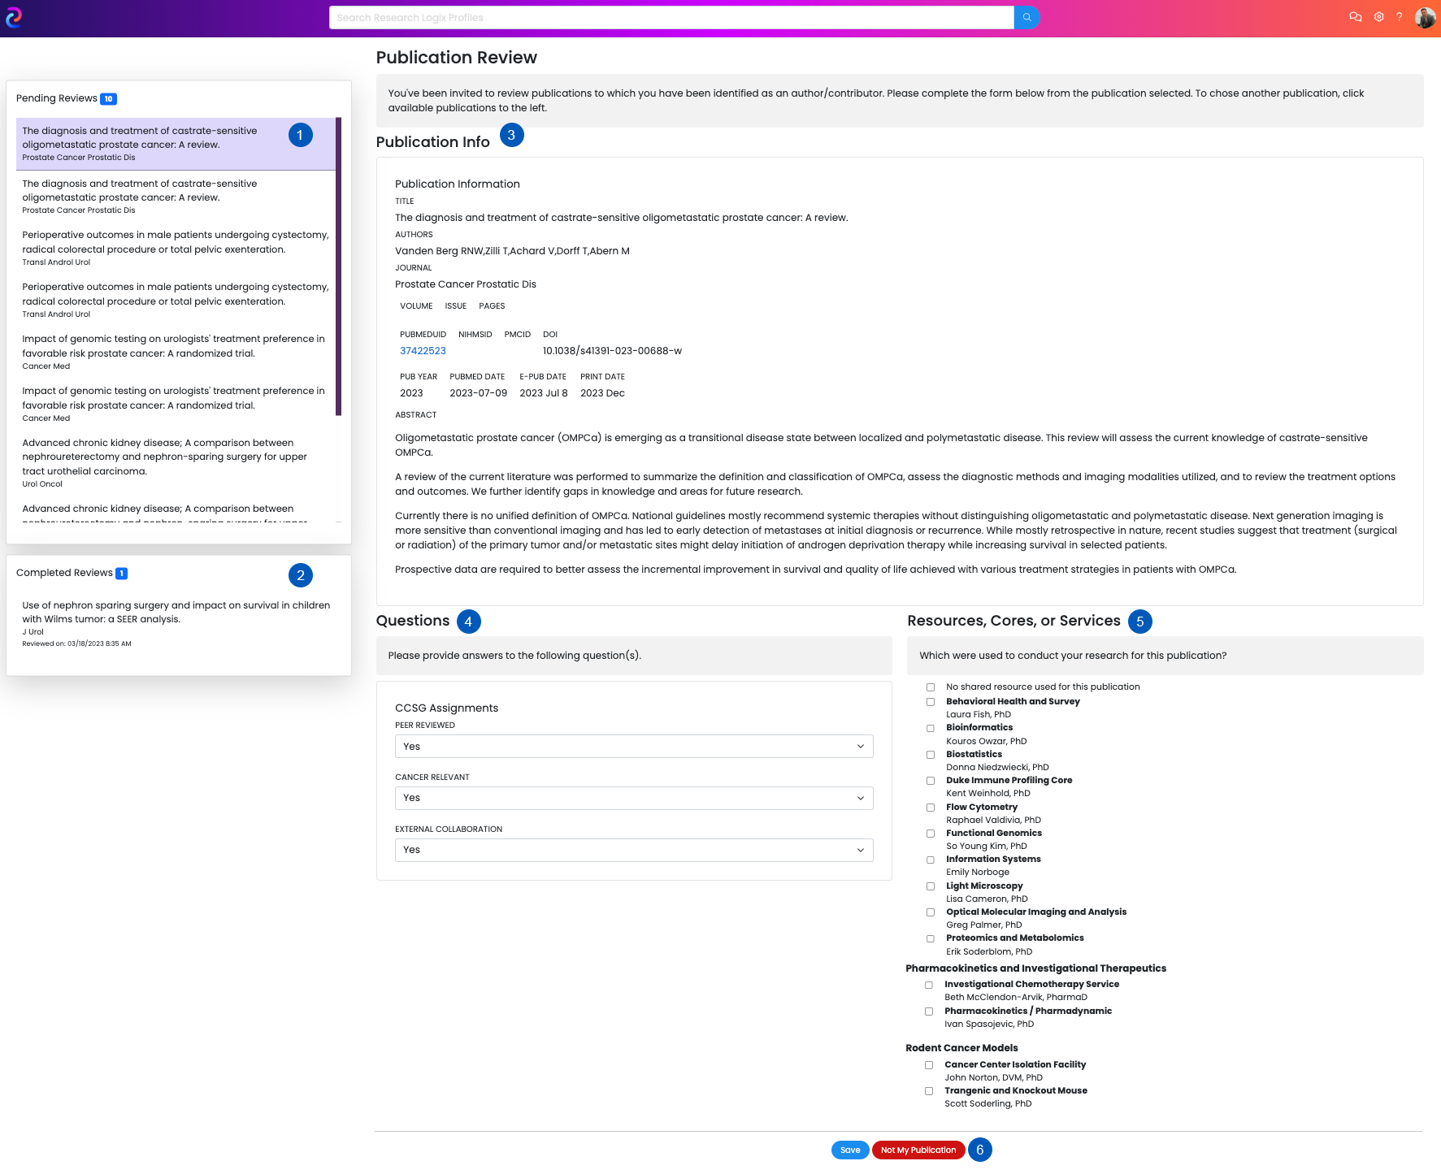Viewport: 1441px width, 1174px height.
Task: Click the Completed Reviews count badge
Action: 120,573
